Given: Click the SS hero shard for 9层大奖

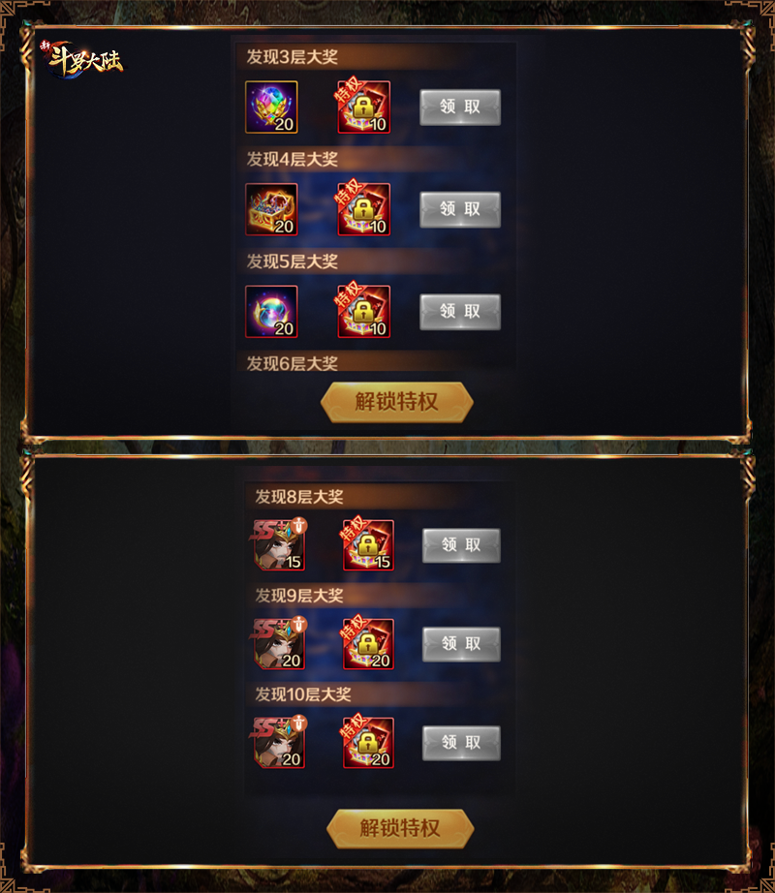Looking at the screenshot, I should tap(278, 643).
